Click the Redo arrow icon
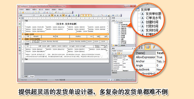The width and height of the screenshot is (194, 99). click(x=63, y=12)
